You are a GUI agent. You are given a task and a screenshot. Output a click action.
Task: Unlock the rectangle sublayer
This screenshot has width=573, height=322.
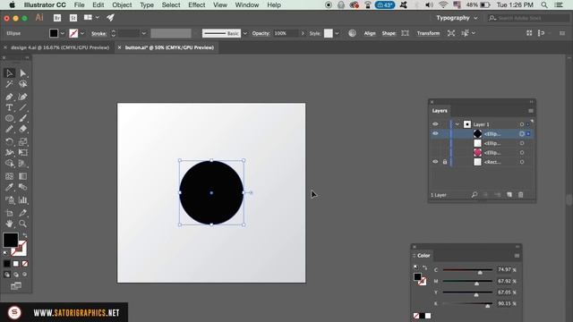[x=445, y=162]
